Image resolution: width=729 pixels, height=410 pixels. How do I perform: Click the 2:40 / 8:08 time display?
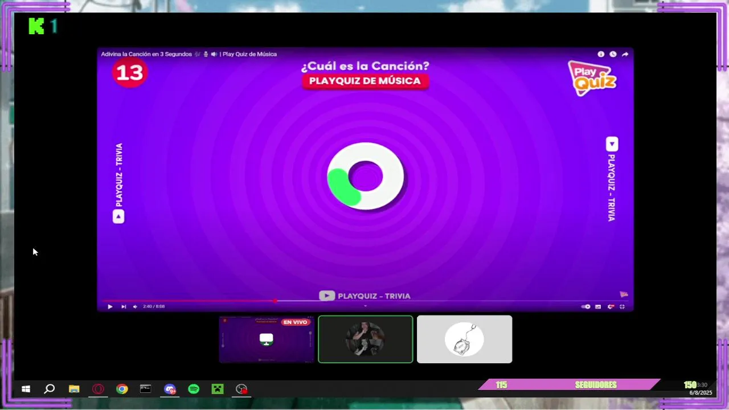[154, 306]
